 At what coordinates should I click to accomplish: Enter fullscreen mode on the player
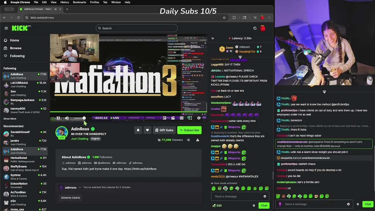190,118
